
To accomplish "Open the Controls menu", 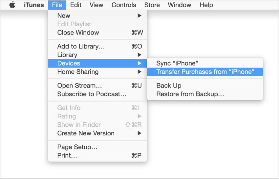I will coord(124,5).
